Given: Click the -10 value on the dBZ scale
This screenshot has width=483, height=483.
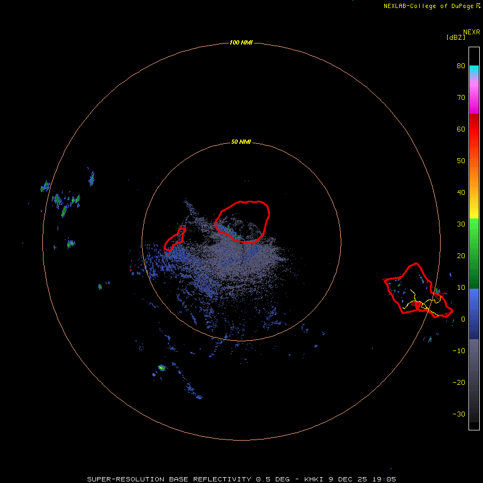Looking at the screenshot, I should 459,351.
